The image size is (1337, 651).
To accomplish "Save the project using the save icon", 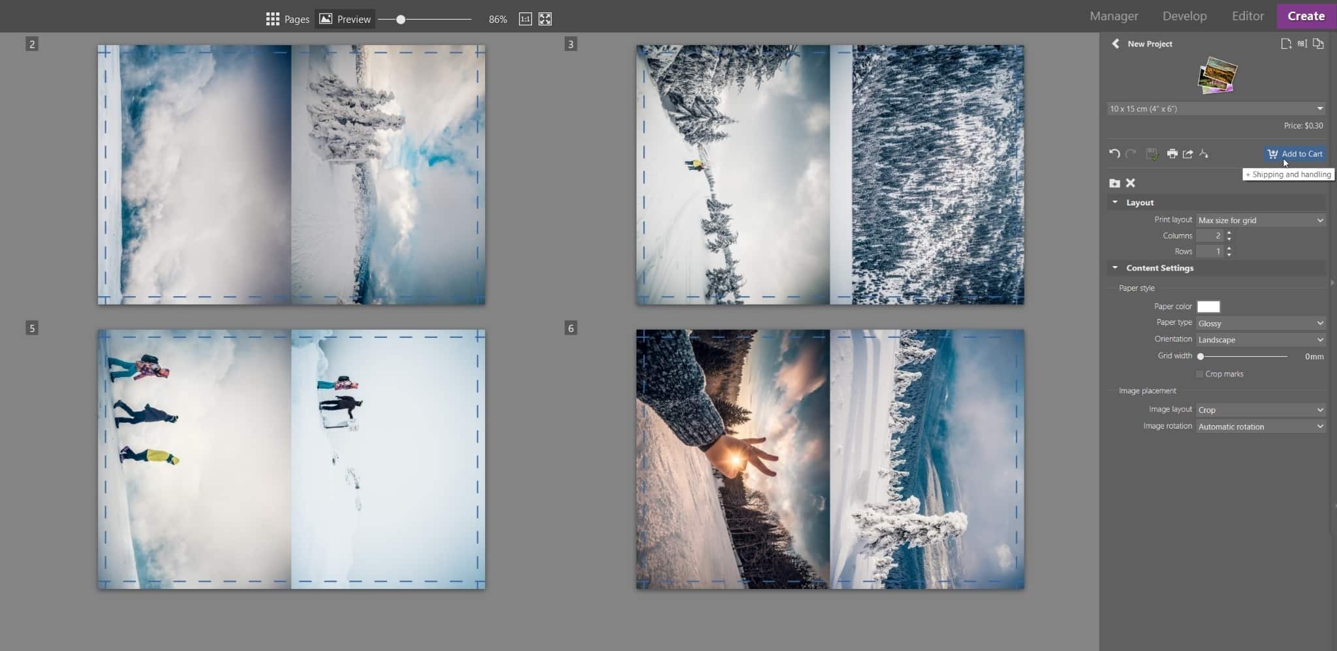I will point(1151,154).
